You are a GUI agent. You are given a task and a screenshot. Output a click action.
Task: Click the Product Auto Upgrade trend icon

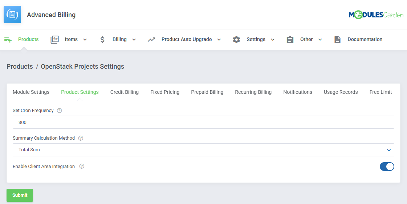pyautogui.click(x=151, y=40)
